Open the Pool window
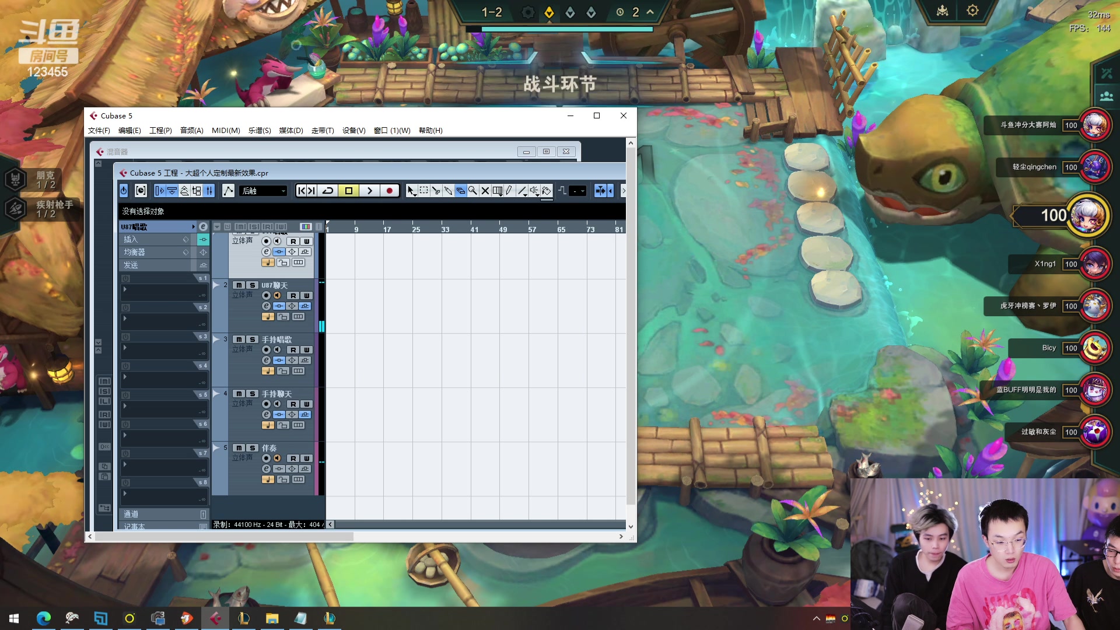Viewport: 1120px width, 630px height. coord(197,191)
